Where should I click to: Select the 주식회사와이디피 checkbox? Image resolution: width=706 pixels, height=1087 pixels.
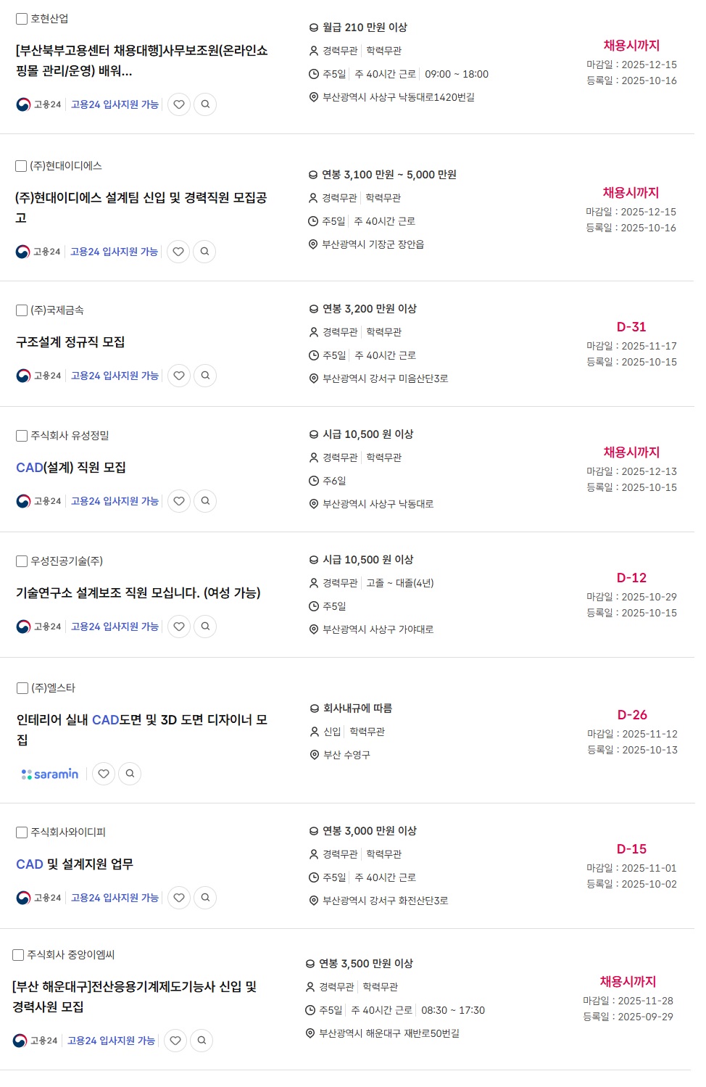[x=22, y=832]
